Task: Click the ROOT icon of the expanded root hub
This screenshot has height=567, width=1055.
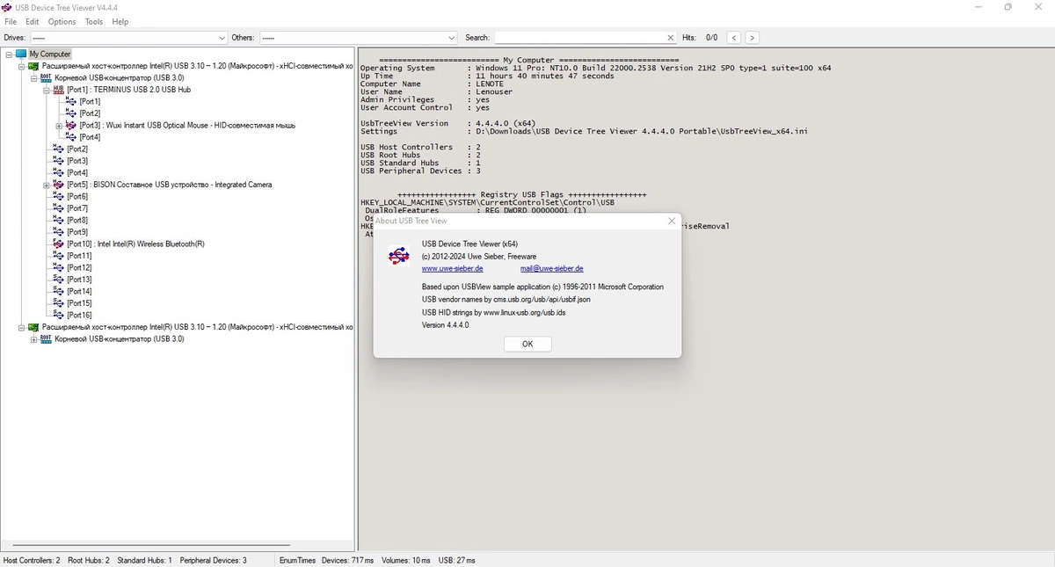Action: coord(47,77)
